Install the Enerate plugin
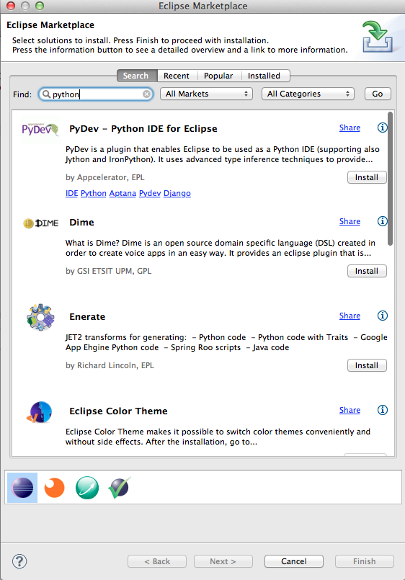 click(x=367, y=365)
